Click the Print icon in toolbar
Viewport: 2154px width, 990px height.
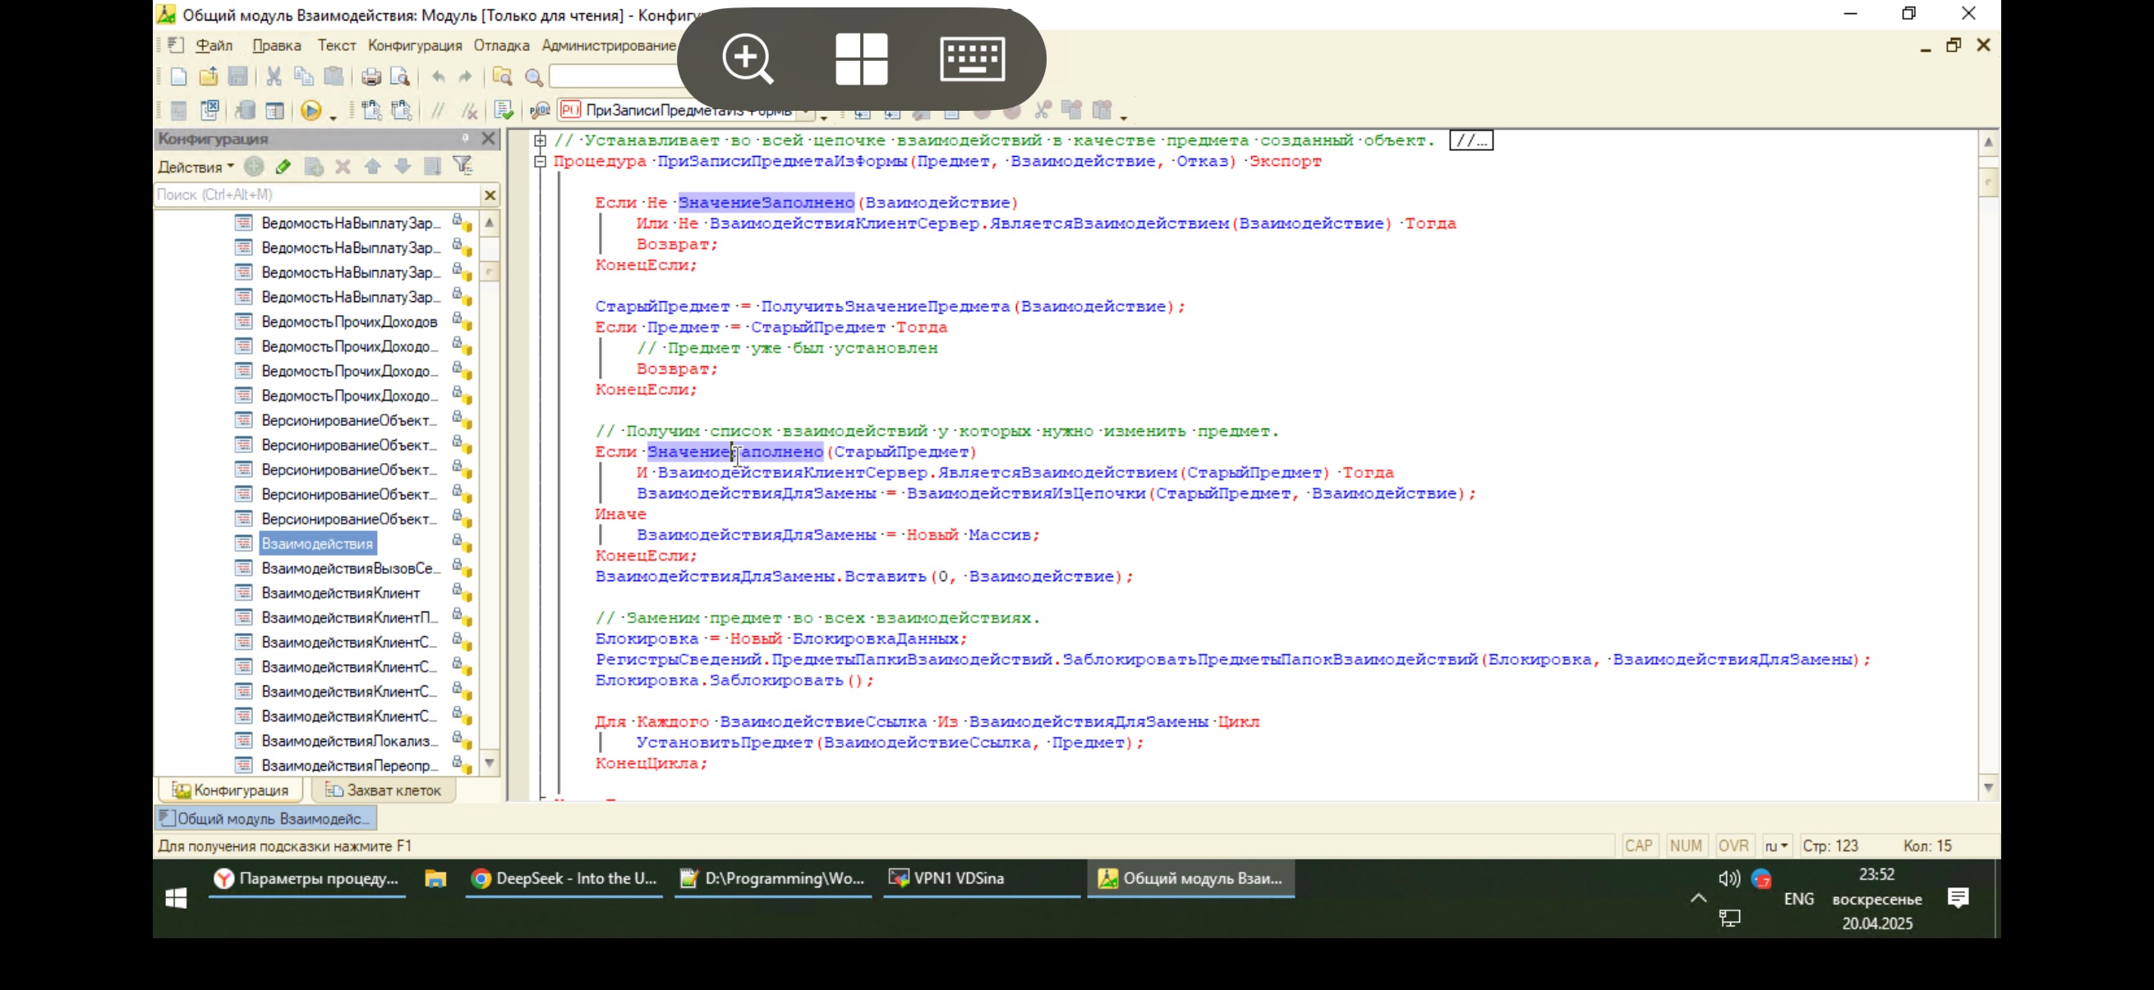click(x=371, y=77)
